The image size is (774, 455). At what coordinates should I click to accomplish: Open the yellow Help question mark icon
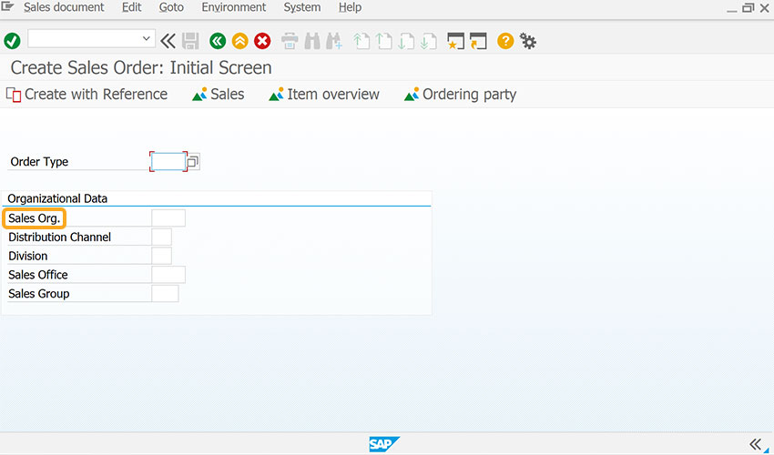[505, 41]
